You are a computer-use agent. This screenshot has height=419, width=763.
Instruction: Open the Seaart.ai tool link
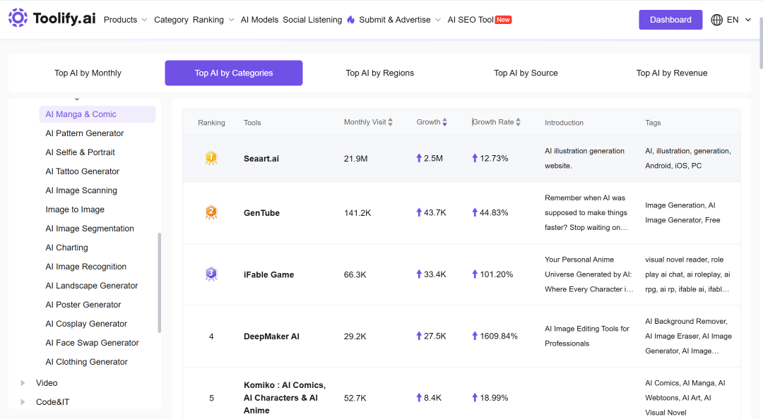click(261, 159)
